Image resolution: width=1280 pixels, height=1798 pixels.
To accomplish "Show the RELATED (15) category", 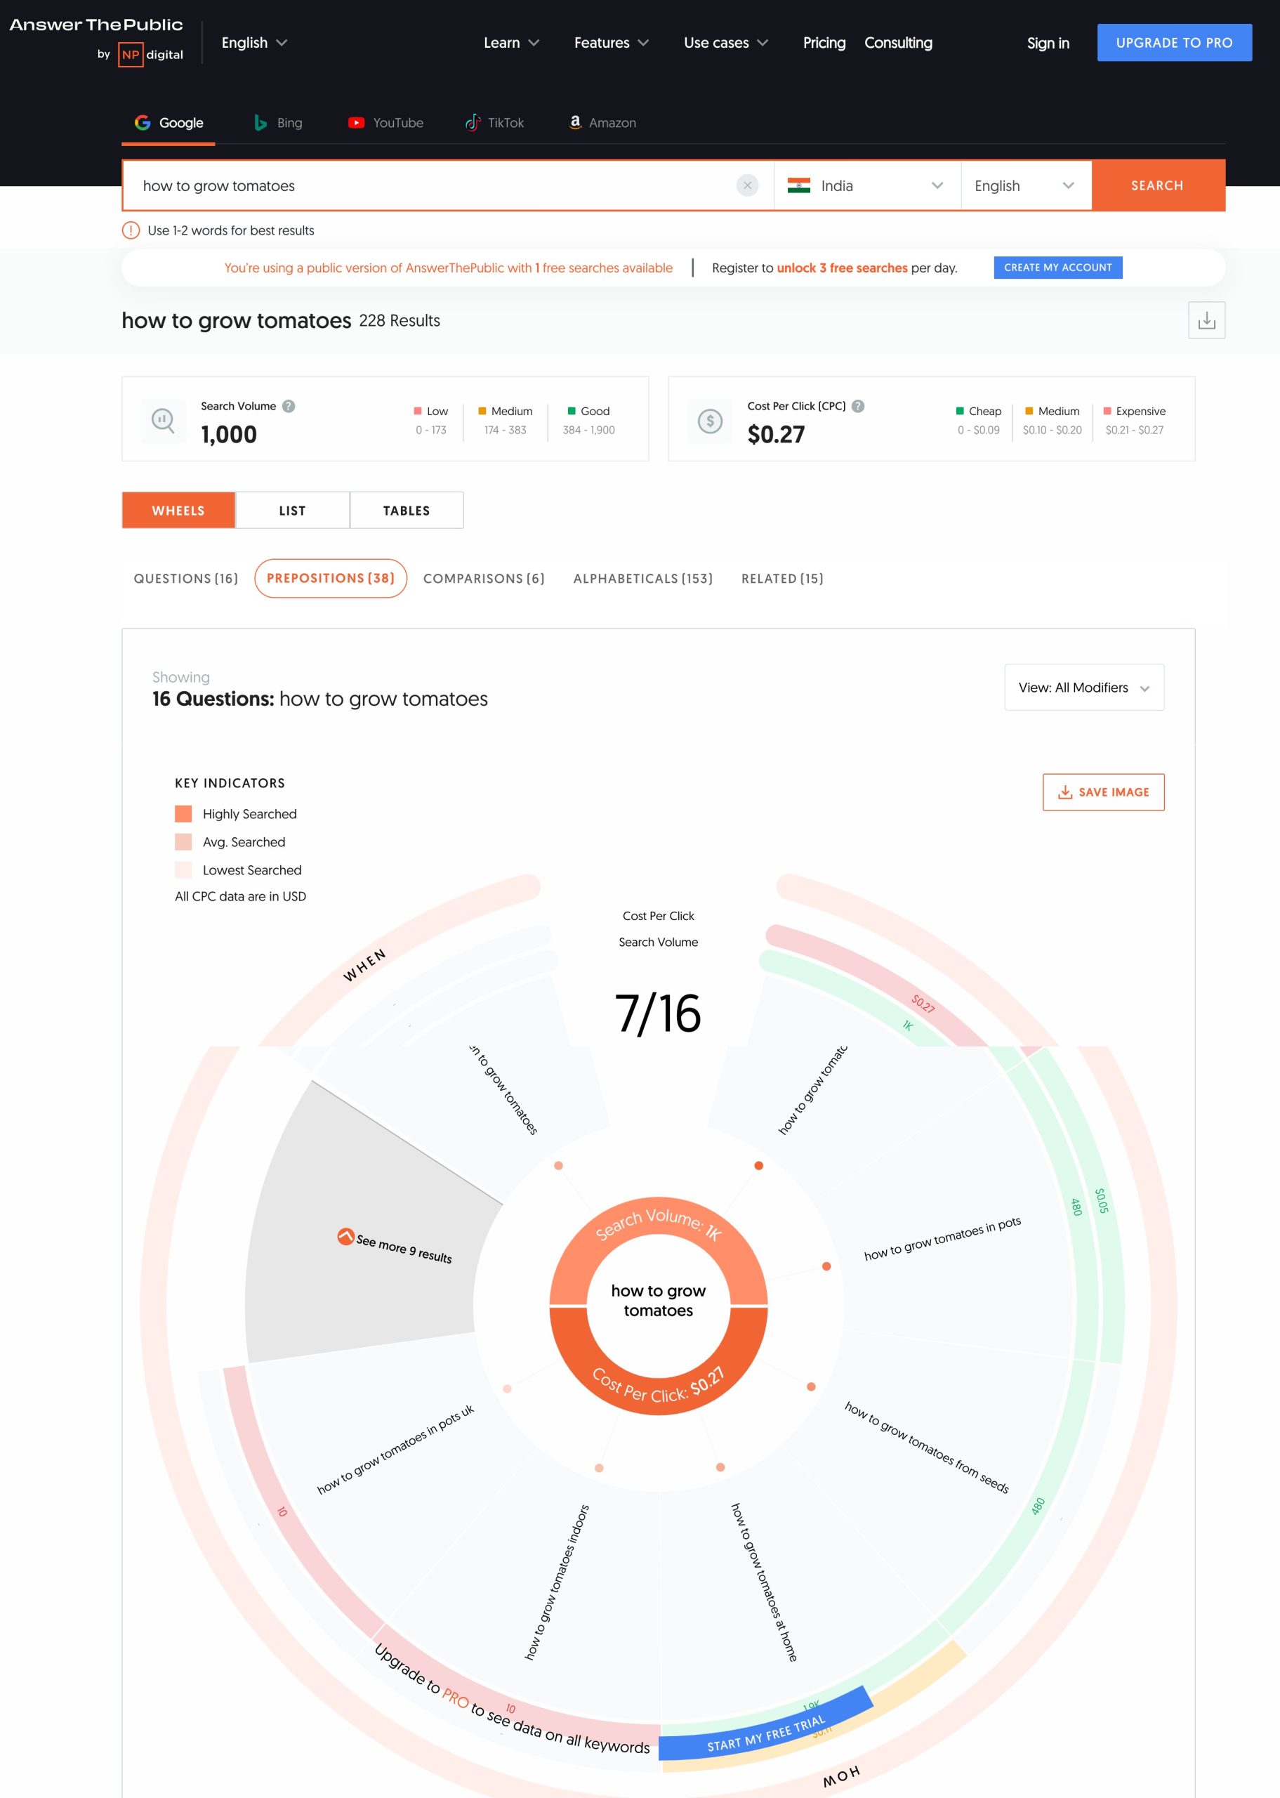I will coord(783,579).
